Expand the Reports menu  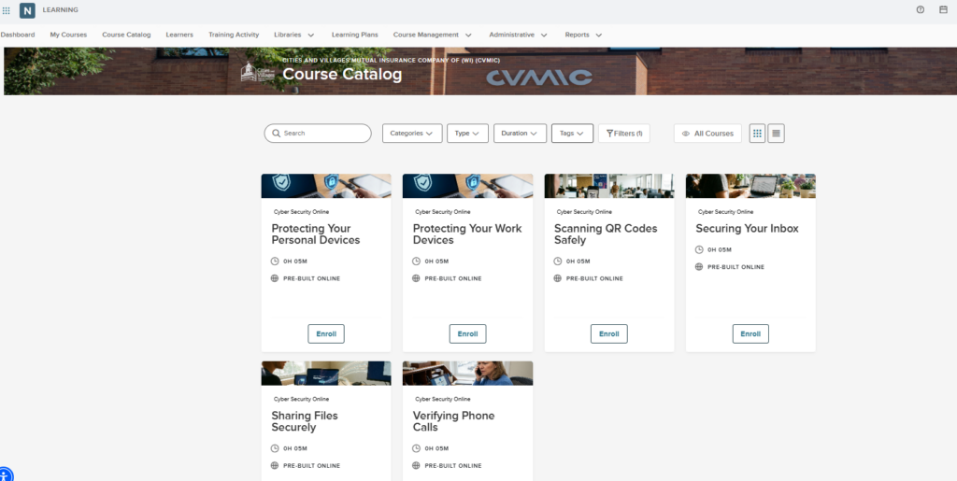tap(583, 35)
